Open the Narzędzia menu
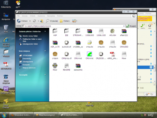This screenshot has width=157, height=118. pyautogui.click(x=51, y=16)
